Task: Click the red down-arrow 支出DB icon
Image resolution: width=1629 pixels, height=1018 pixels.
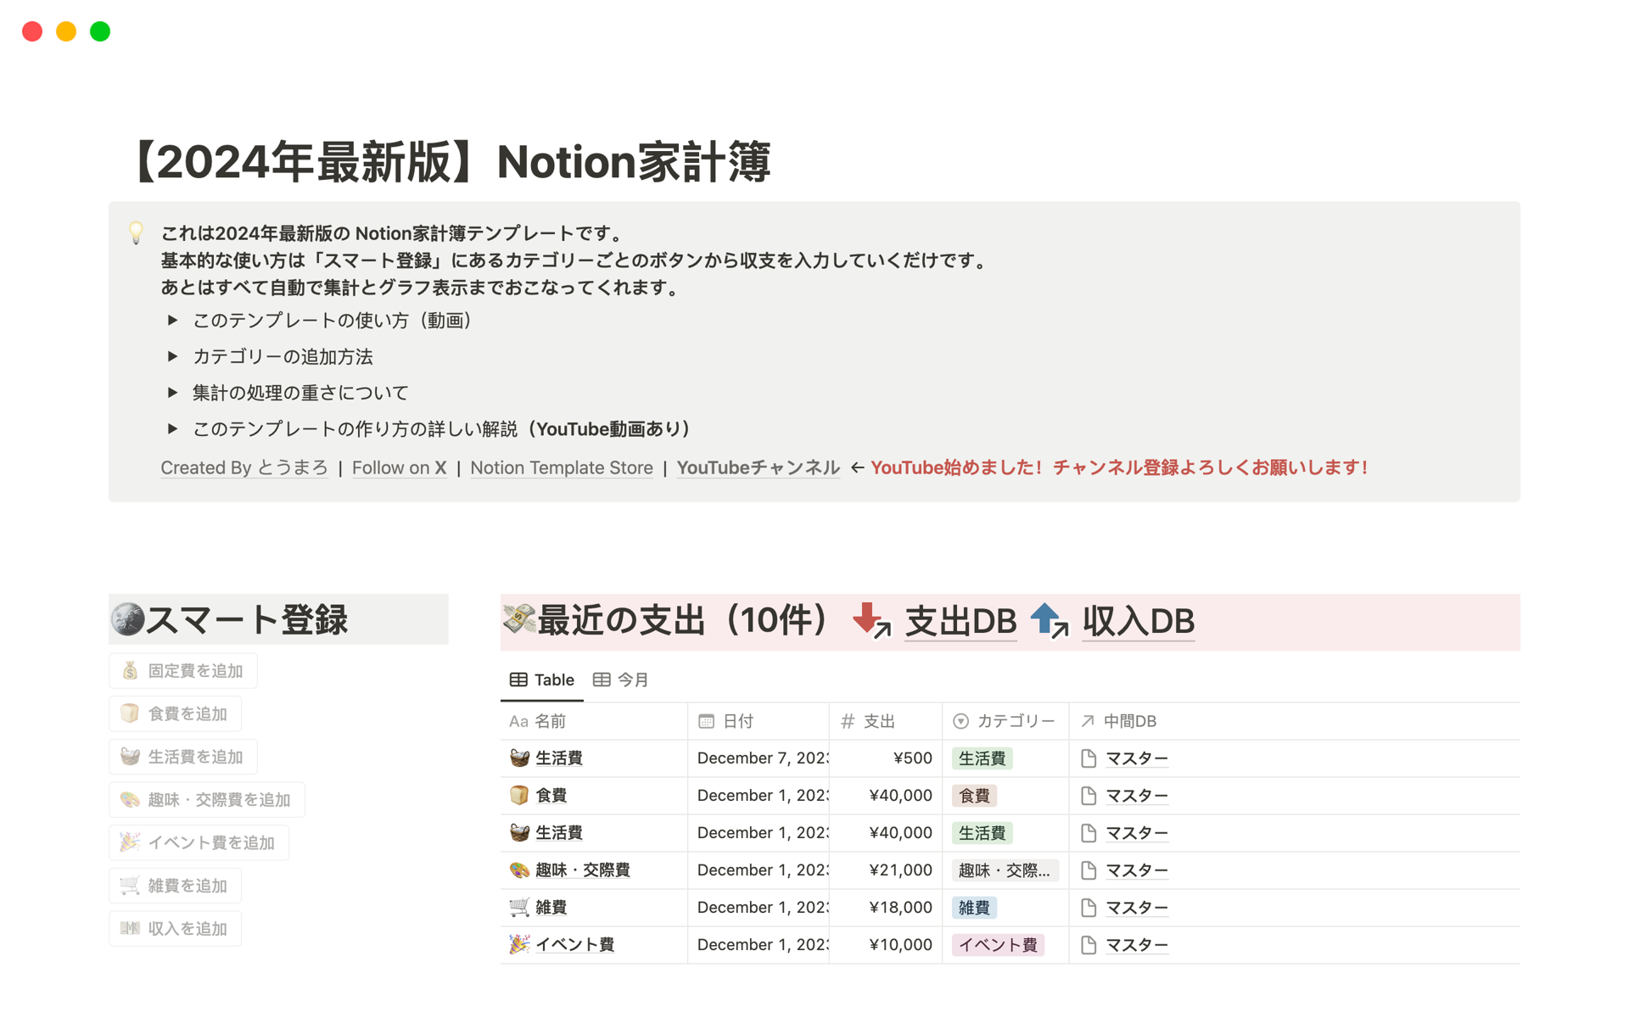Action: (x=870, y=621)
